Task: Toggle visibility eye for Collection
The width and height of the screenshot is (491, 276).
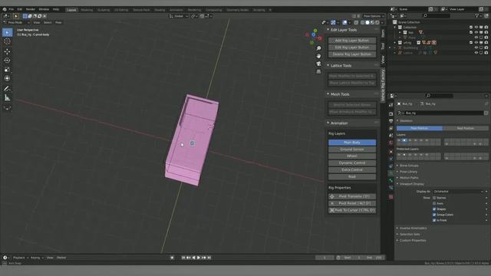Action: (x=476, y=28)
